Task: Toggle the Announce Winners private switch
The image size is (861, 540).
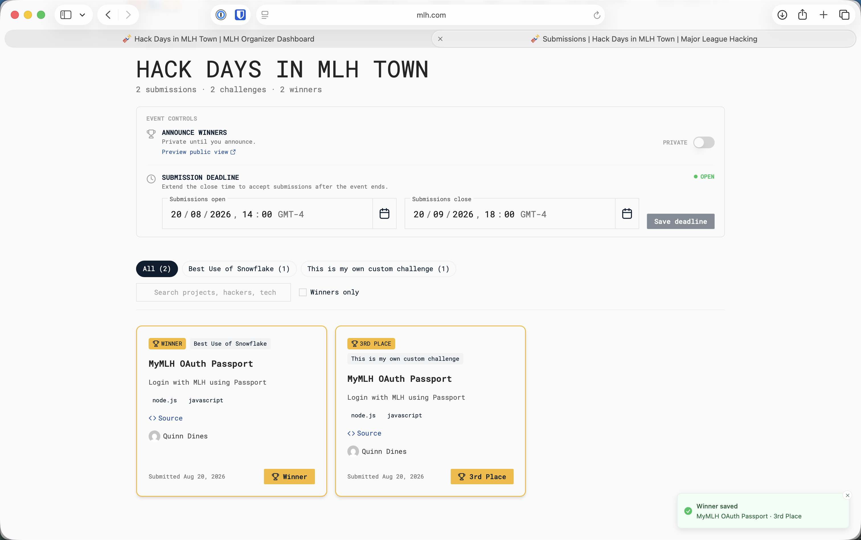Action: pyautogui.click(x=704, y=143)
